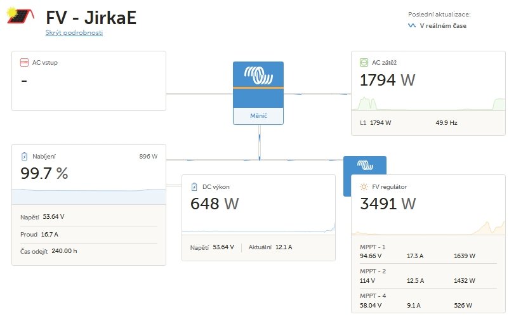Open the DC power history graph
The width and height of the screenshot is (509, 319).
pos(258,227)
